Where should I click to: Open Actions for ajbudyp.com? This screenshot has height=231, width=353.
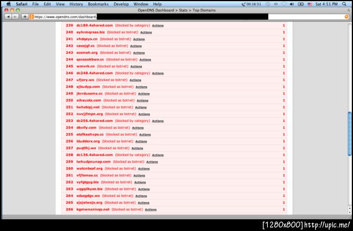(x=141, y=87)
